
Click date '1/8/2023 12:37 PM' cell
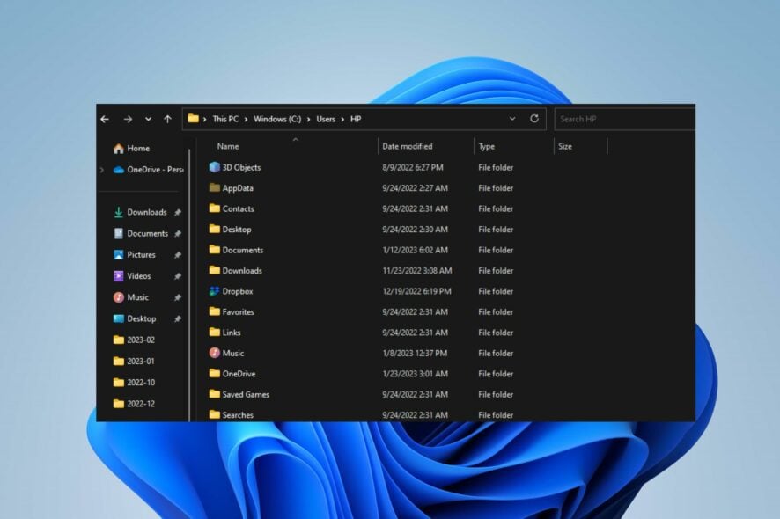(x=415, y=353)
